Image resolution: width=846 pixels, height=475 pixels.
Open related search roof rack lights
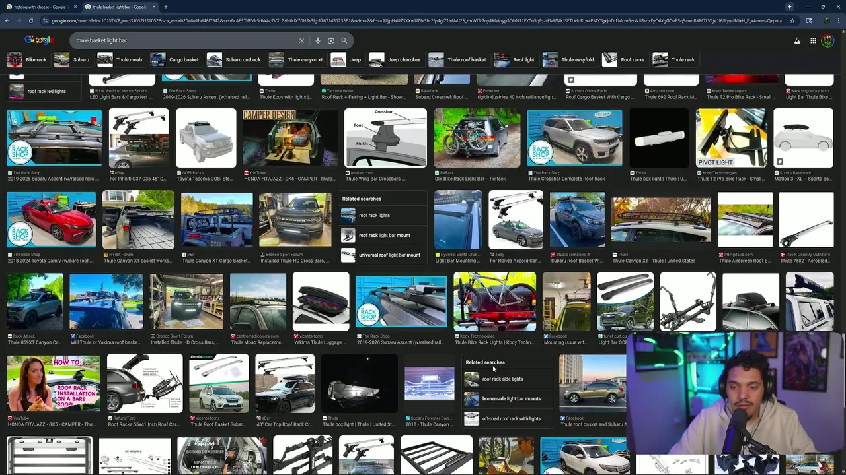382,216
